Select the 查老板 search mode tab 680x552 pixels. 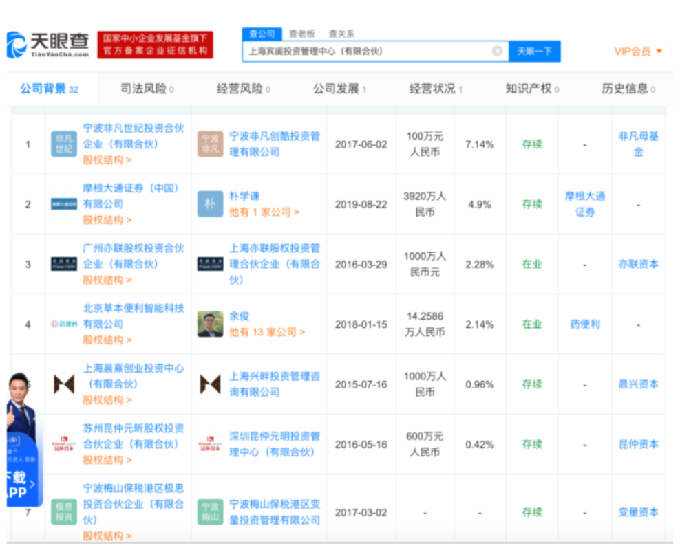(x=301, y=34)
